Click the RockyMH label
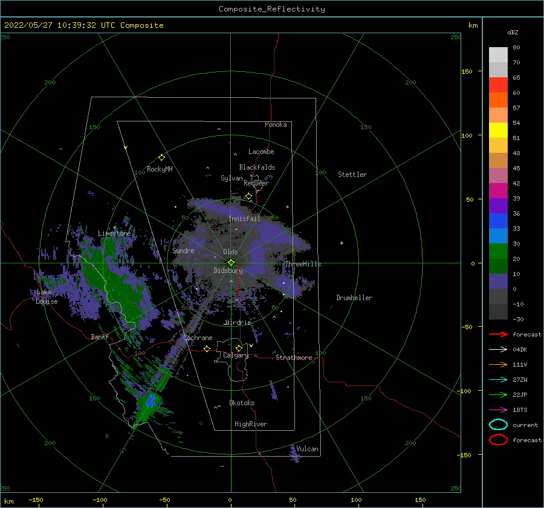The height and width of the screenshot is (508, 544). click(160, 169)
